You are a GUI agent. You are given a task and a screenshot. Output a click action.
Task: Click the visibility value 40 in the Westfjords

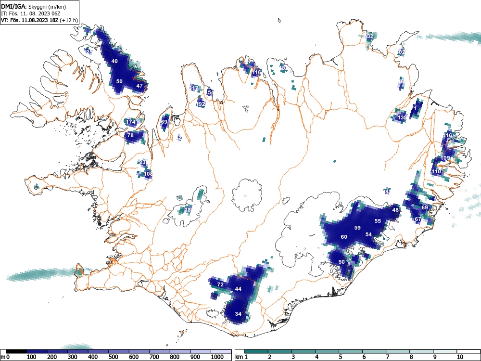(114, 61)
